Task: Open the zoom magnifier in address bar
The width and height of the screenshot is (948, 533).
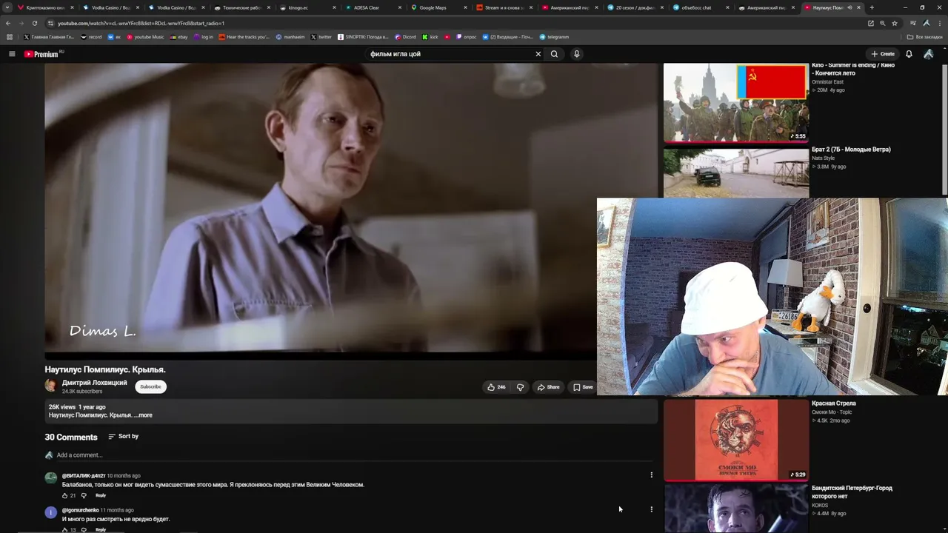Action: (x=883, y=23)
